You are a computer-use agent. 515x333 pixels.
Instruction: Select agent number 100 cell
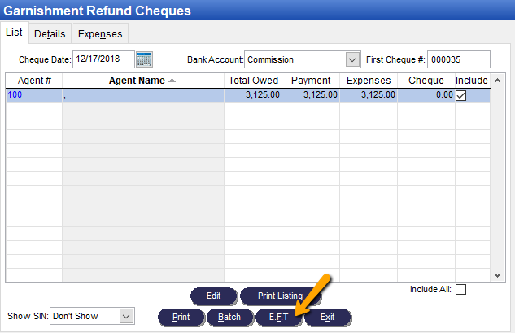[34, 95]
